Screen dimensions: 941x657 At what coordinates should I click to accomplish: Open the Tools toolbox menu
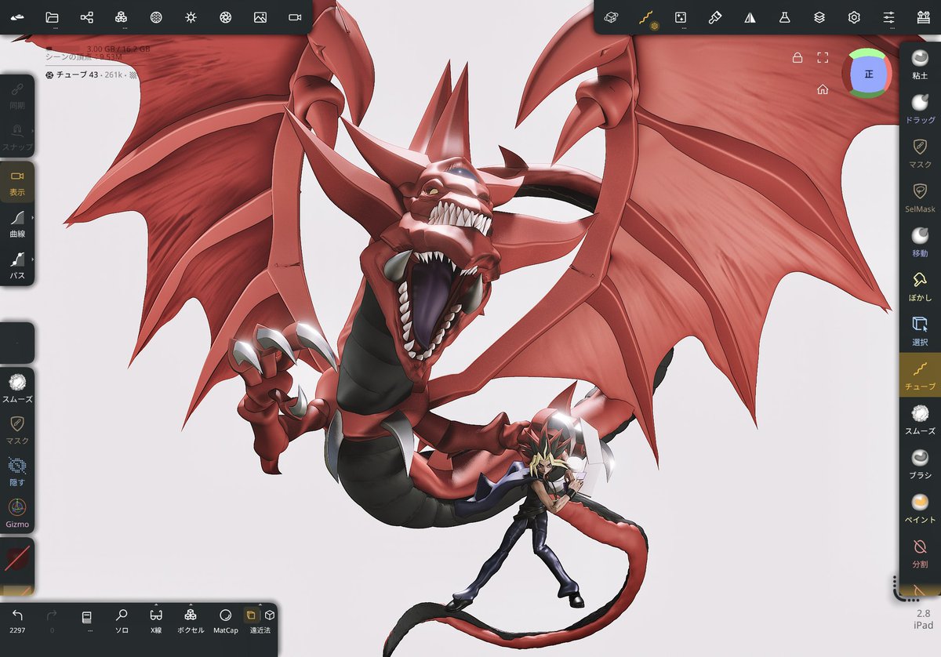click(x=923, y=17)
